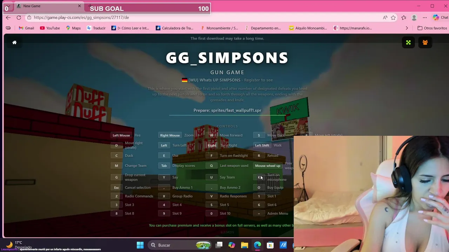The height and width of the screenshot is (252, 449).
Task: Click the dash key for Admin Menu
Action: (x=259, y=213)
